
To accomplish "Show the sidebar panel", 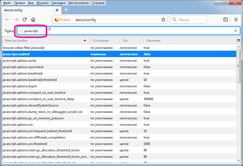I will click(x=226, y=19).
